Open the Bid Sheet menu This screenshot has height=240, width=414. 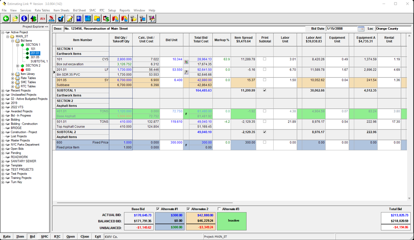point(79,10)
